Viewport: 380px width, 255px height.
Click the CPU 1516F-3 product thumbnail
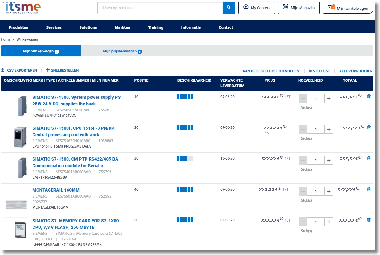click(16, 137)
